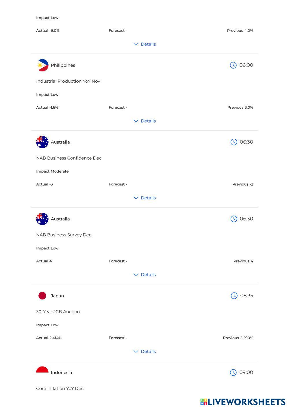Viewport: 289px width, 409px height.
Task: Click the clock icon of NAB Business Survey
Action: [234, 219]
